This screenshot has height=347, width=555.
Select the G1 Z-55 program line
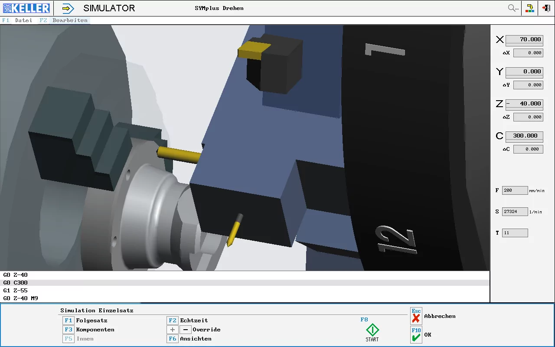point(16,291)
